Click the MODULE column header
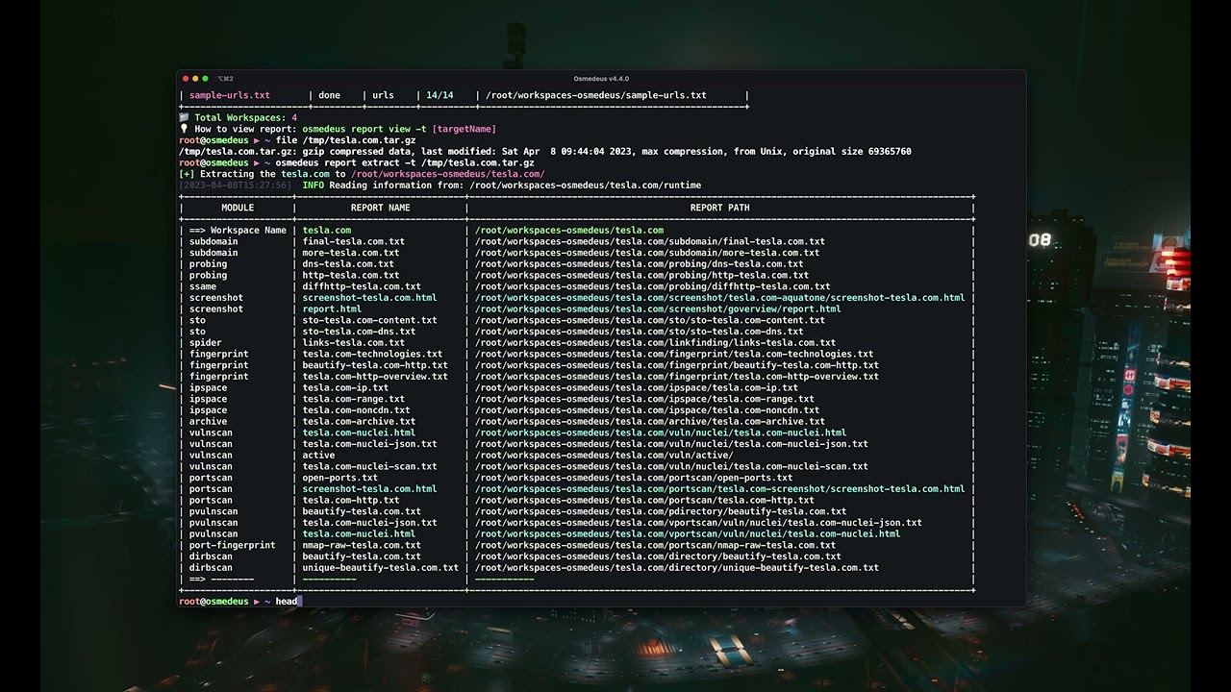Screen dimensions: 1231x692 coord(239,208)
